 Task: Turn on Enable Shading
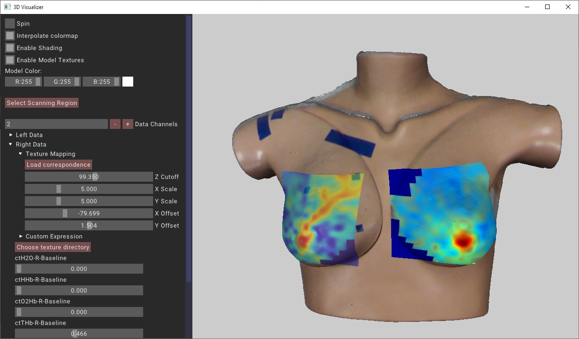click(10, 48)
